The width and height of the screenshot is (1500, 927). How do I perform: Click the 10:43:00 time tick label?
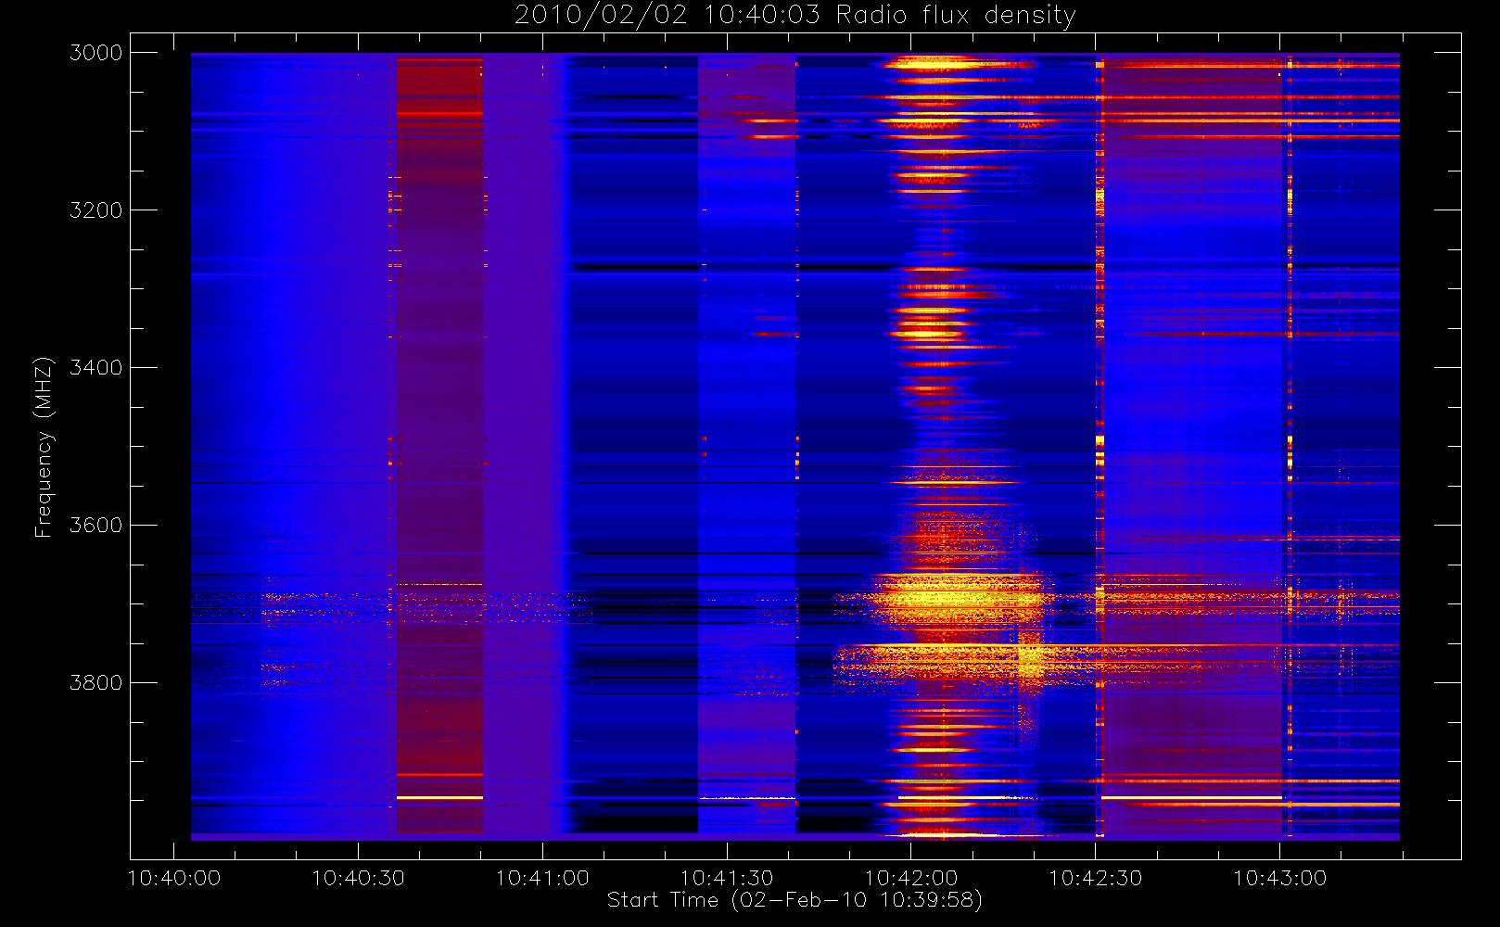click(x=1280, y=878)
